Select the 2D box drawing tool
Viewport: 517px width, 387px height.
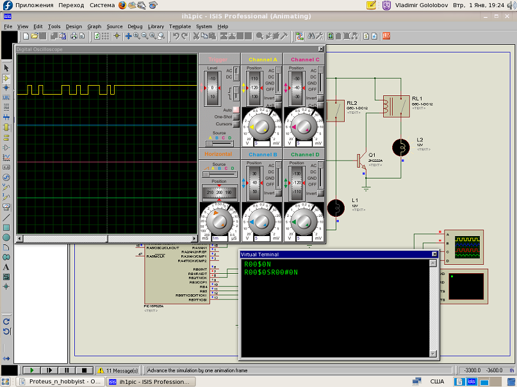pyautogui.click(x=6, y=228)
